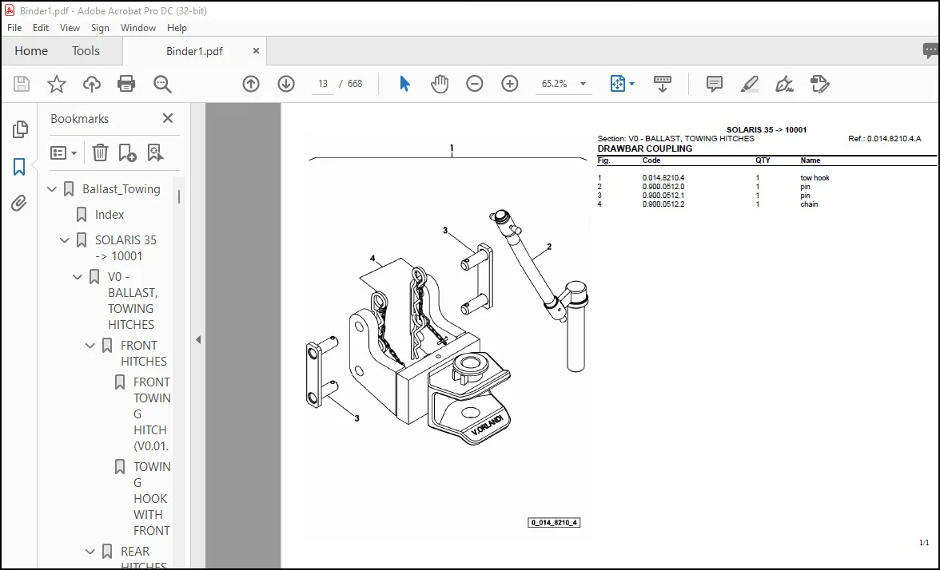Viewport: 940px width, 570px height.
Task: Select the Ballast_Towing bookmark label
Action: point(121,189)
